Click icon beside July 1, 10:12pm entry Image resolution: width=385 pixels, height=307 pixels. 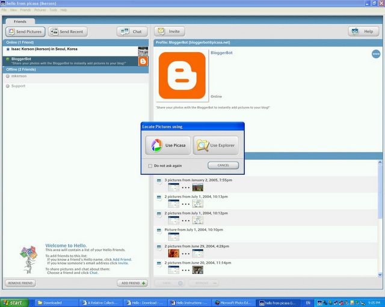pyautogui.click(x=159, y=214)
